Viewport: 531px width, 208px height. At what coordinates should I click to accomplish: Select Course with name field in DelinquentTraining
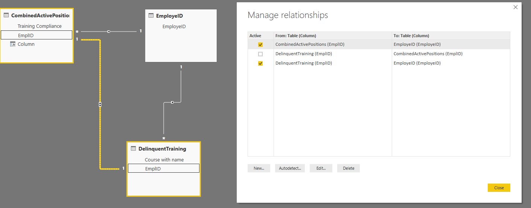click(164, 160)
